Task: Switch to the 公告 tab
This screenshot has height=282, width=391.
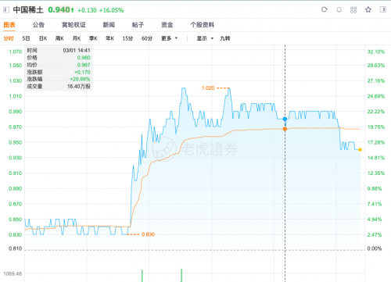Action: (x=38, y=25)
